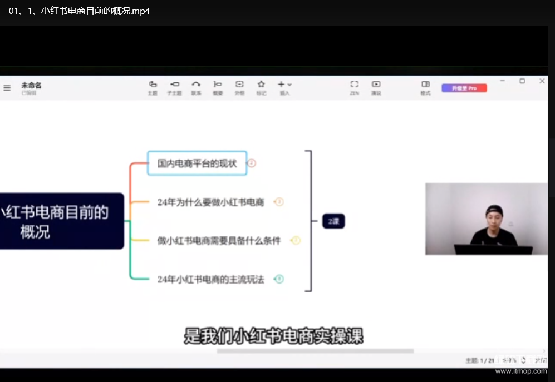This screenshot has height=382, width=555.
Task: Select the 24年为什么要做小红书电商 topic
Action: click(210, 202)
